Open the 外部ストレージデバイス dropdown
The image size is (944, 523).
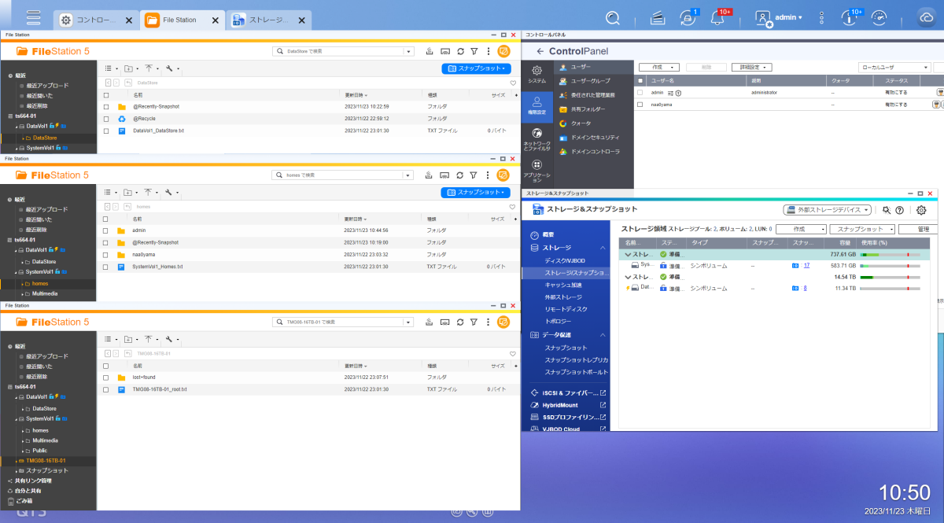(828, 210)
